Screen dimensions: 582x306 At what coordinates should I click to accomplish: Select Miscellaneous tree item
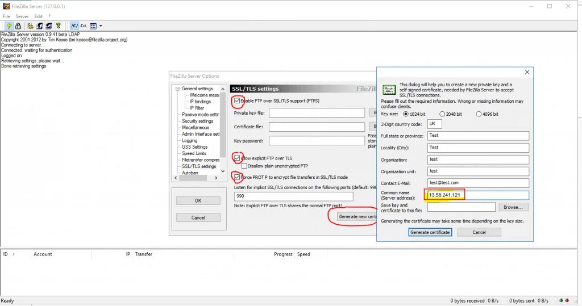tap(196, 127)
